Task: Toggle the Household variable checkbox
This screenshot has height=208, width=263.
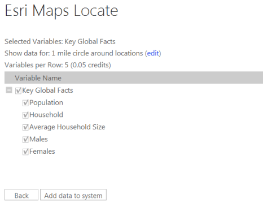Action: [x=25, y=115]
